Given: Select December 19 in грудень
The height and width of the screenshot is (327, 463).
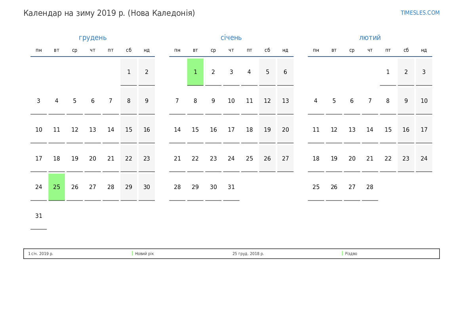Looking at the screenshot, I should [x=75, y=158].
